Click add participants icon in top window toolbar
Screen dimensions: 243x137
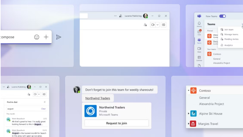click(145, 25)
